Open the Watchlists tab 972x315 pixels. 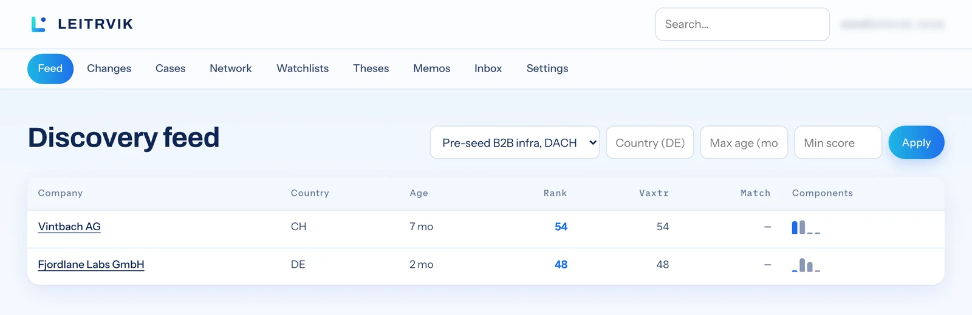[x=303, y=68]
